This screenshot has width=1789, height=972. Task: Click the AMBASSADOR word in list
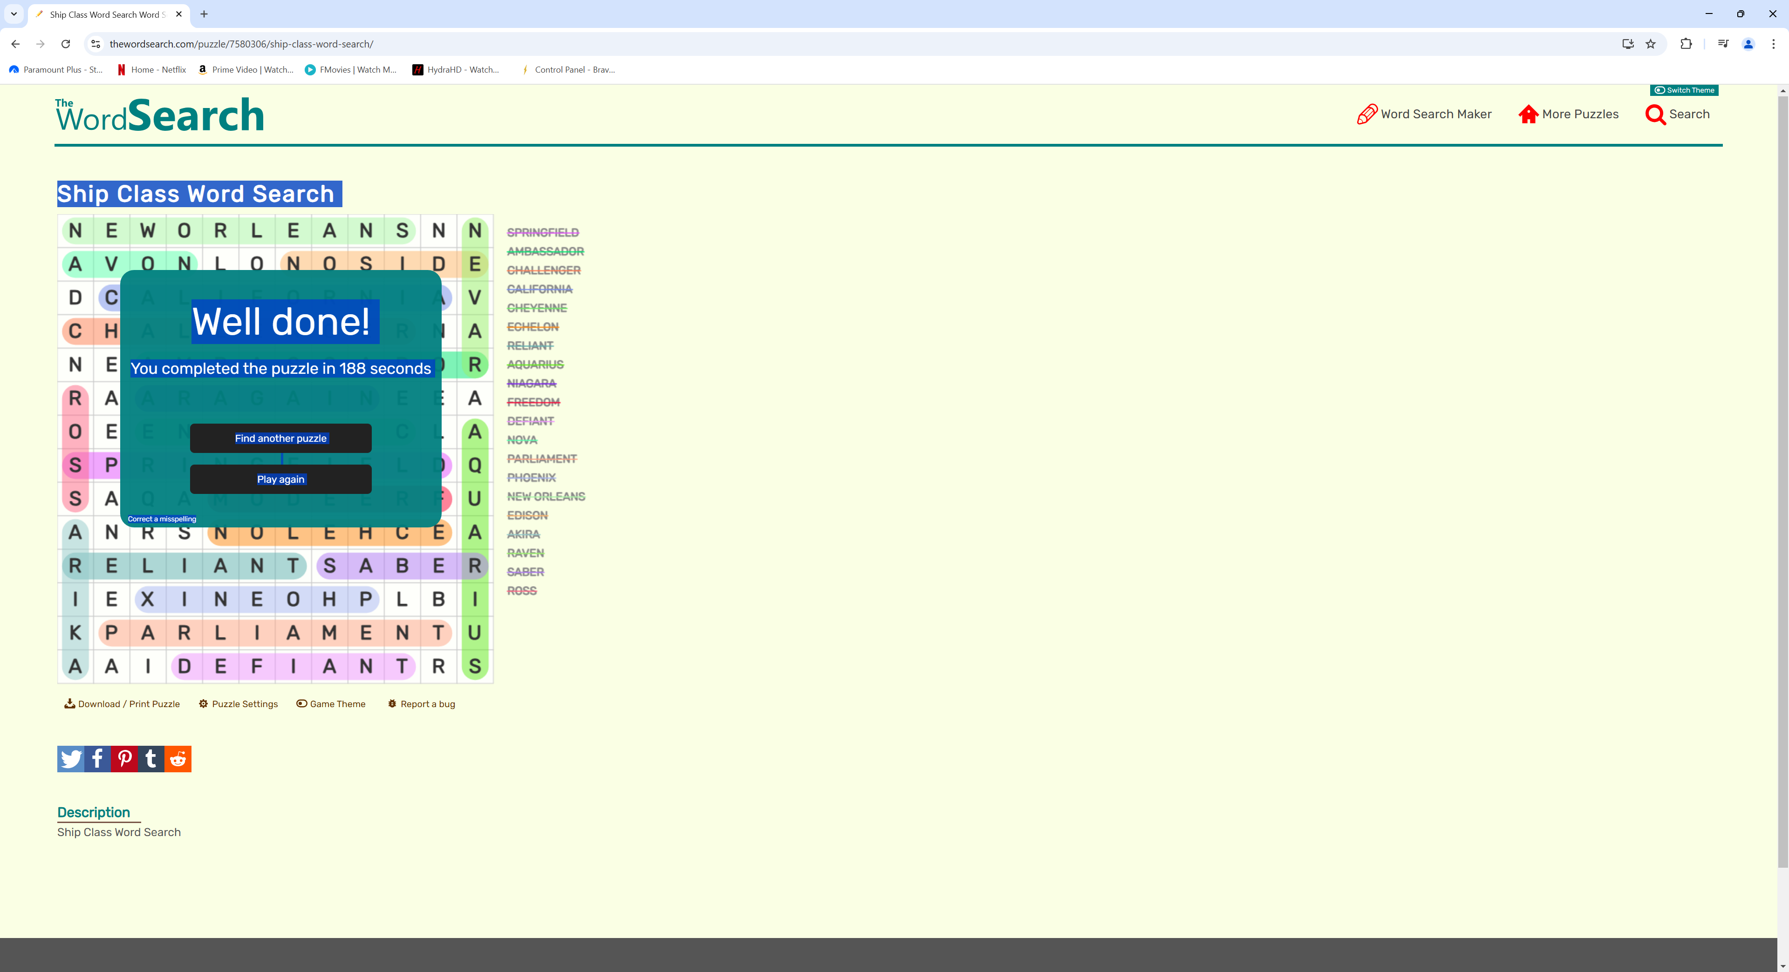(x=545, y=251)
